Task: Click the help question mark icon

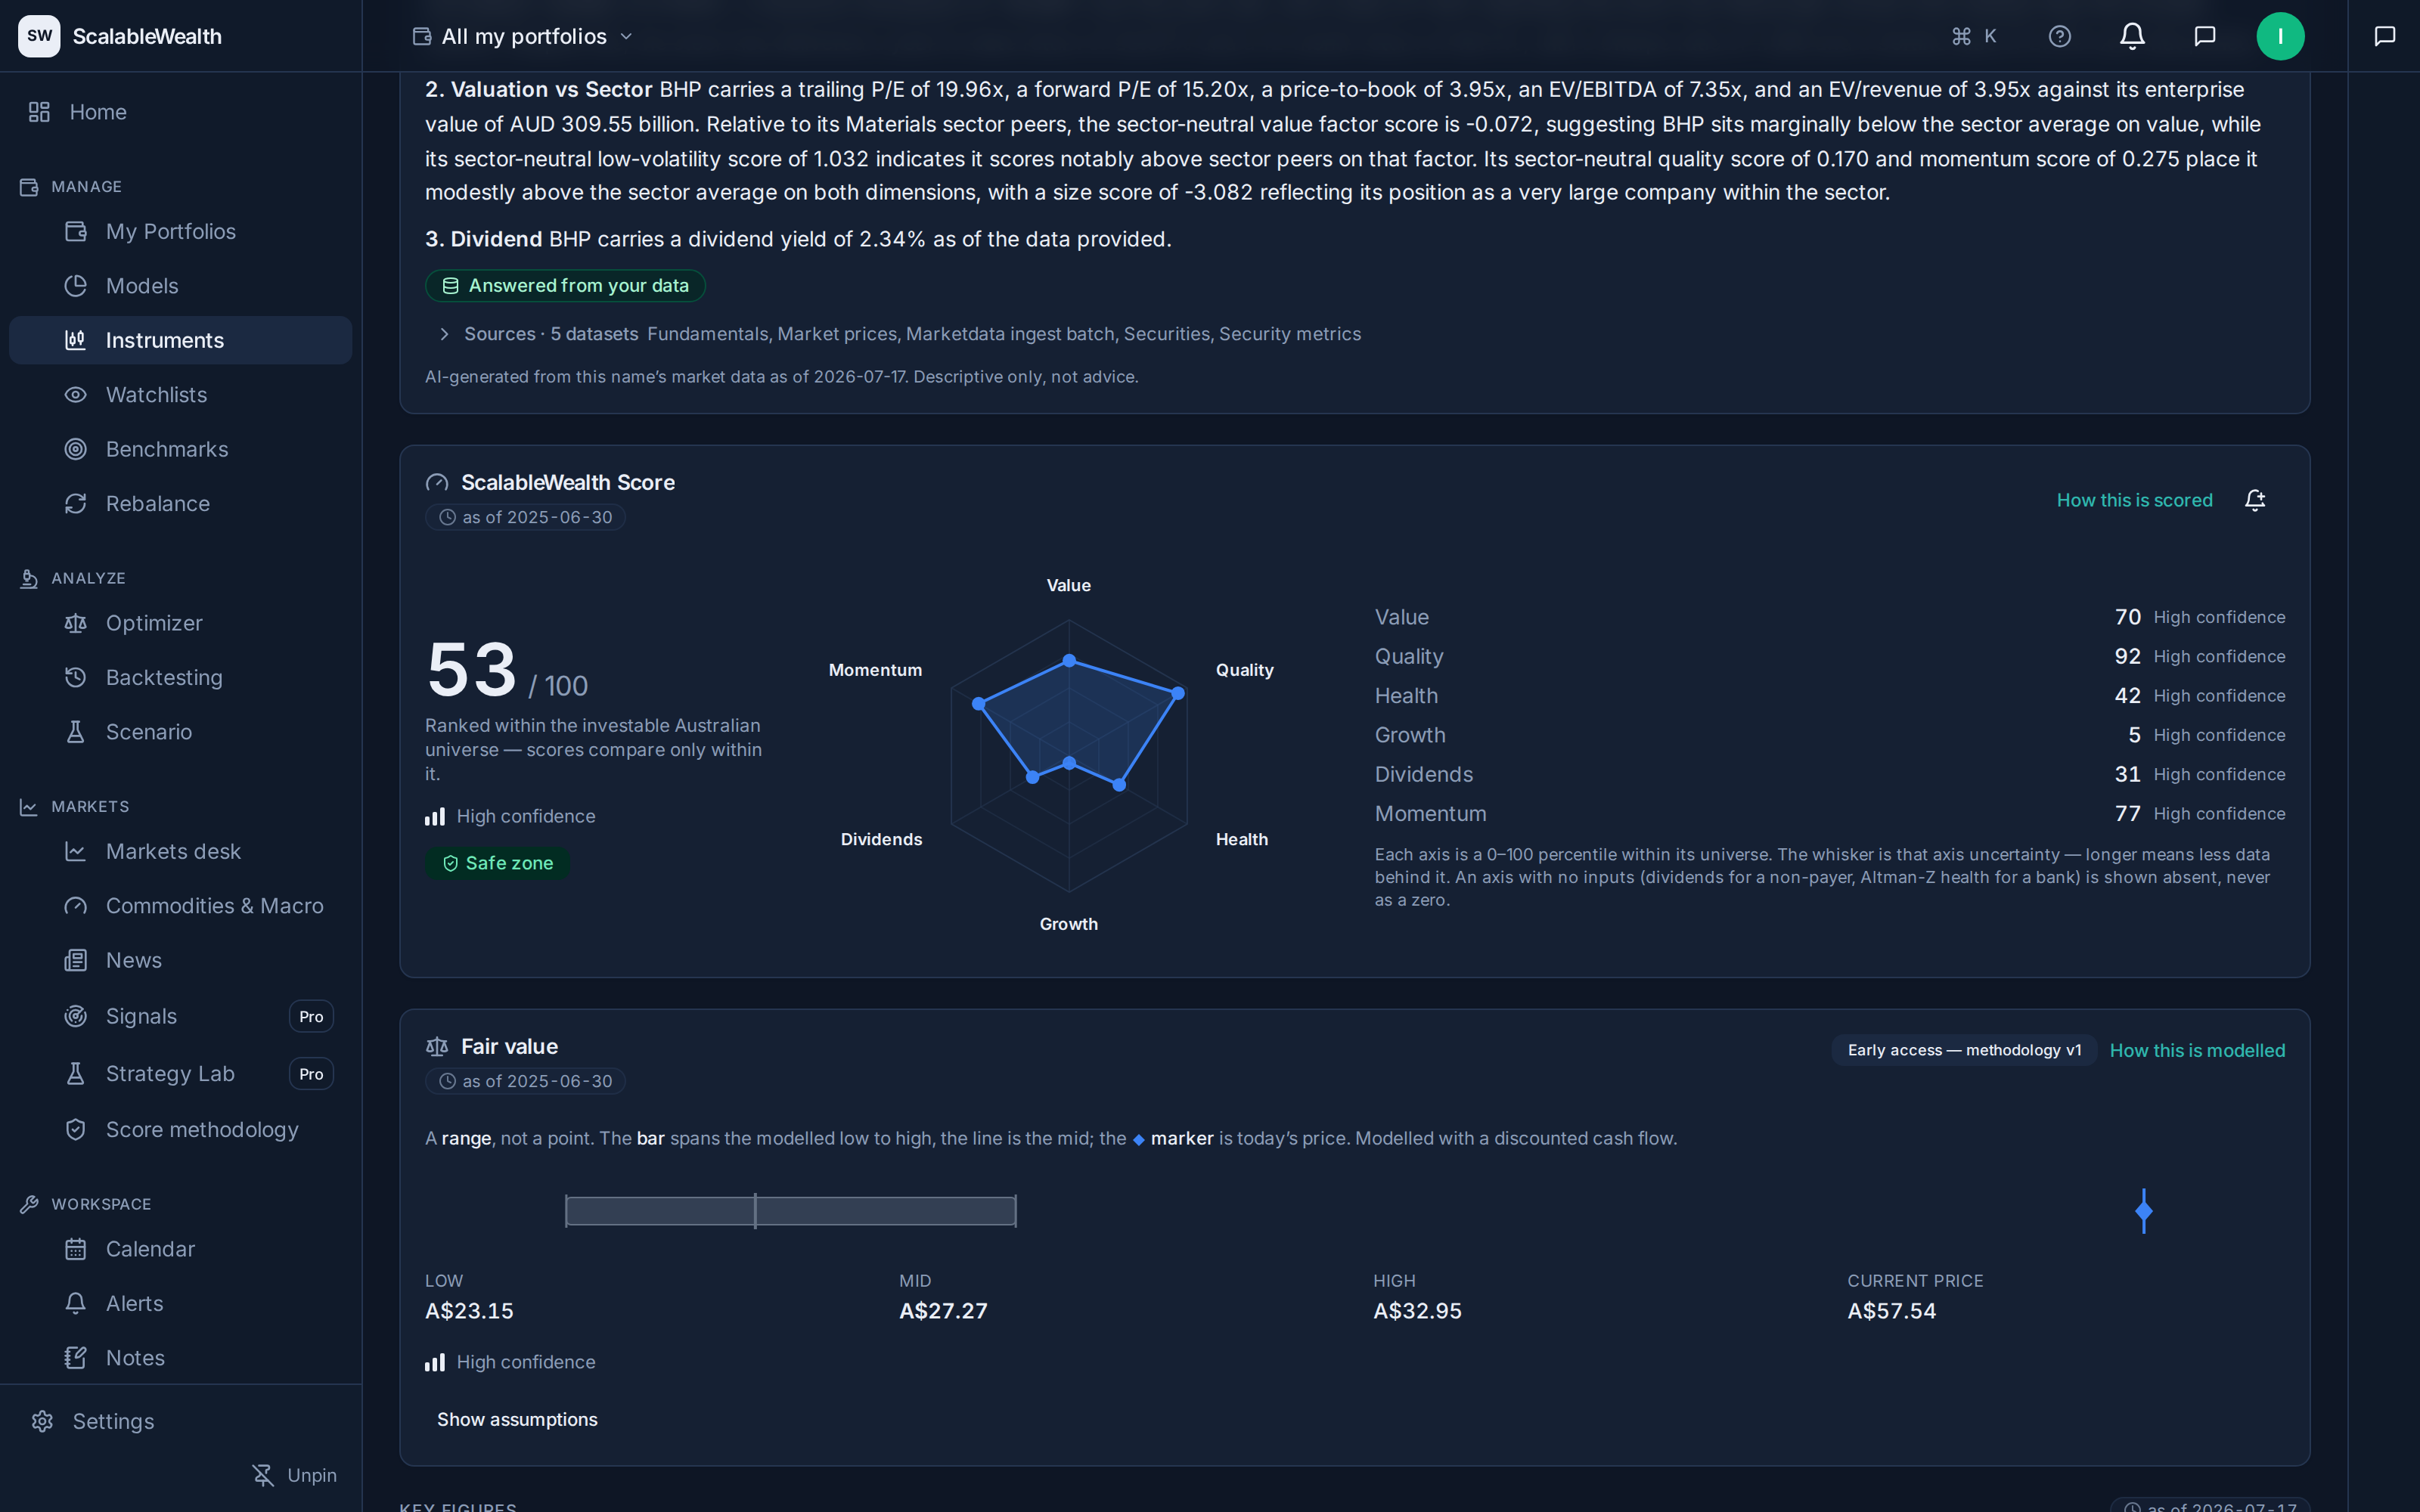Action: click(2060, 36)
